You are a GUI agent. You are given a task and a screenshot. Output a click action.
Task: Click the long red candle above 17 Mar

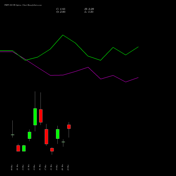[x=46, y=137]
